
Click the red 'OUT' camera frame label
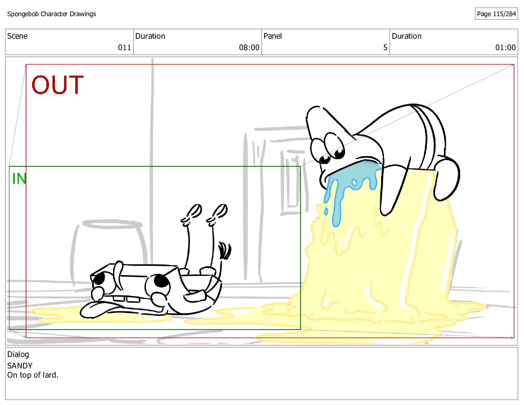pyautogui.click(x=57, y=85)
